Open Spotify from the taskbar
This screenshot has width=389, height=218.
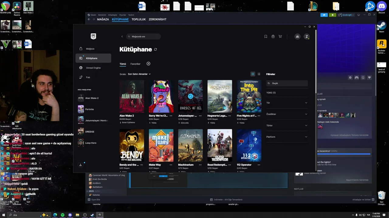(x=63, y=215)
